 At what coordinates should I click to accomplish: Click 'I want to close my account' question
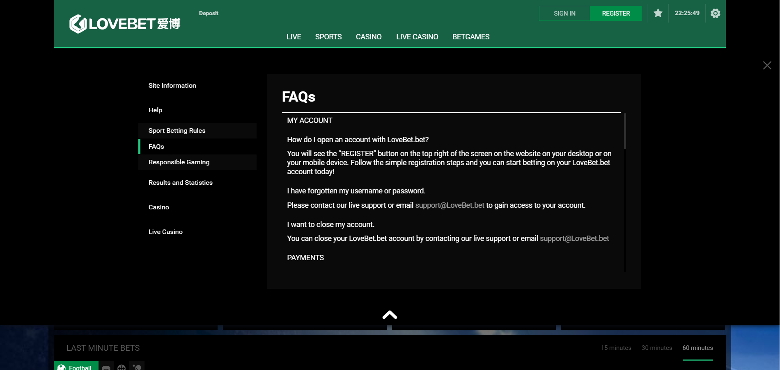pos(330,225)
